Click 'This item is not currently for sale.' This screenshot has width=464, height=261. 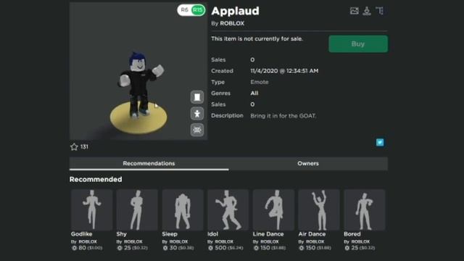point(257,38)
